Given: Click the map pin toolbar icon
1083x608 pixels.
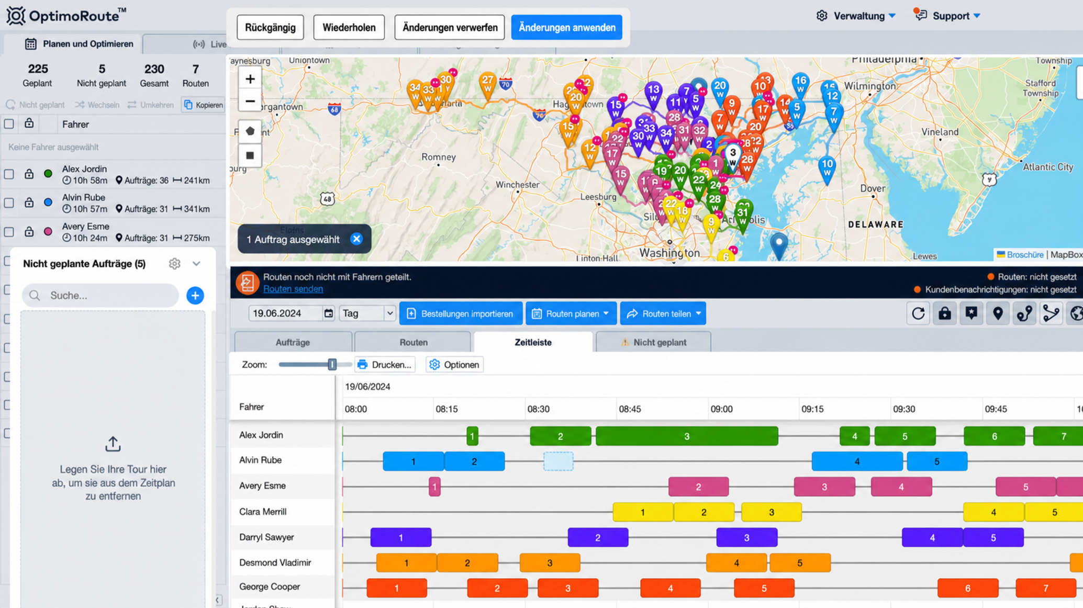Looking at the screenshot, I should click(998, 313).
